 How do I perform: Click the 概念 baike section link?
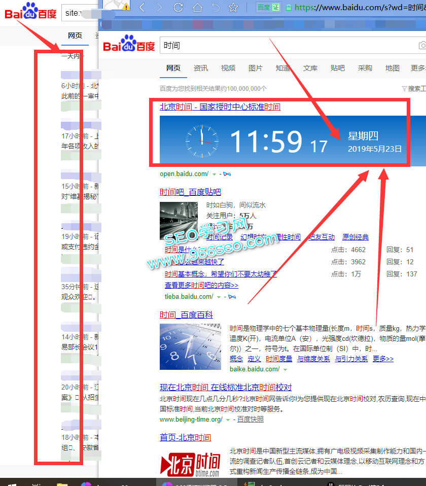pos(236,359)
